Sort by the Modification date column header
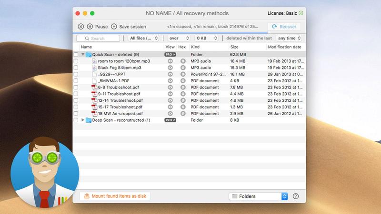This screenshot has width=381, height=214. [x=284, y=47]
